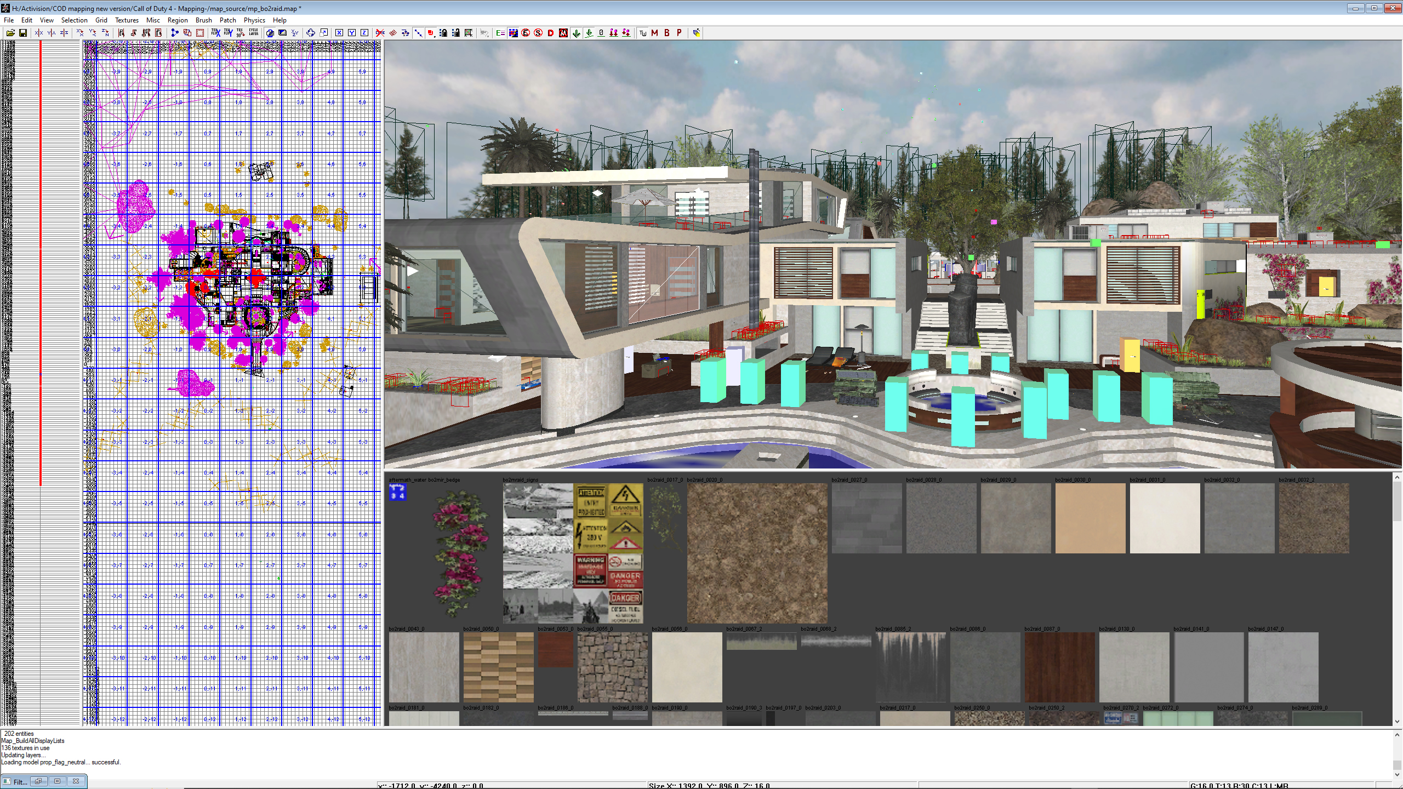Click the texture browser vertical scrollbar
The width and height of the screenshot is (1403, 789).
1397,598
